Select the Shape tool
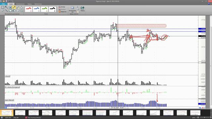Viewport: 212px width, 119px height. coord(10,11)
